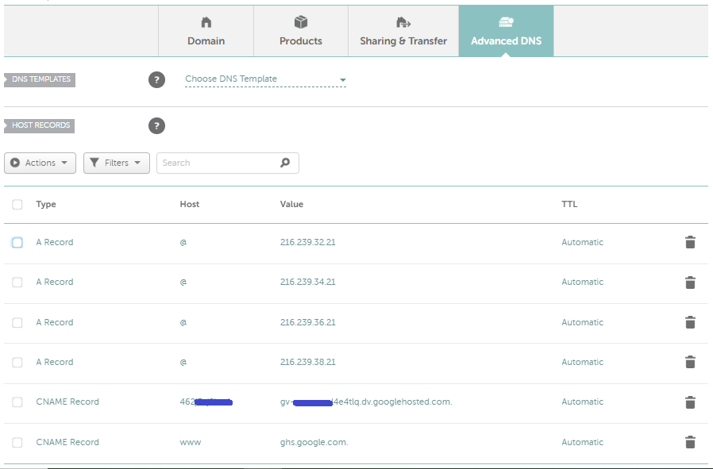Switch to the Domain tab
713x469 pixels.
click(206, 32)
